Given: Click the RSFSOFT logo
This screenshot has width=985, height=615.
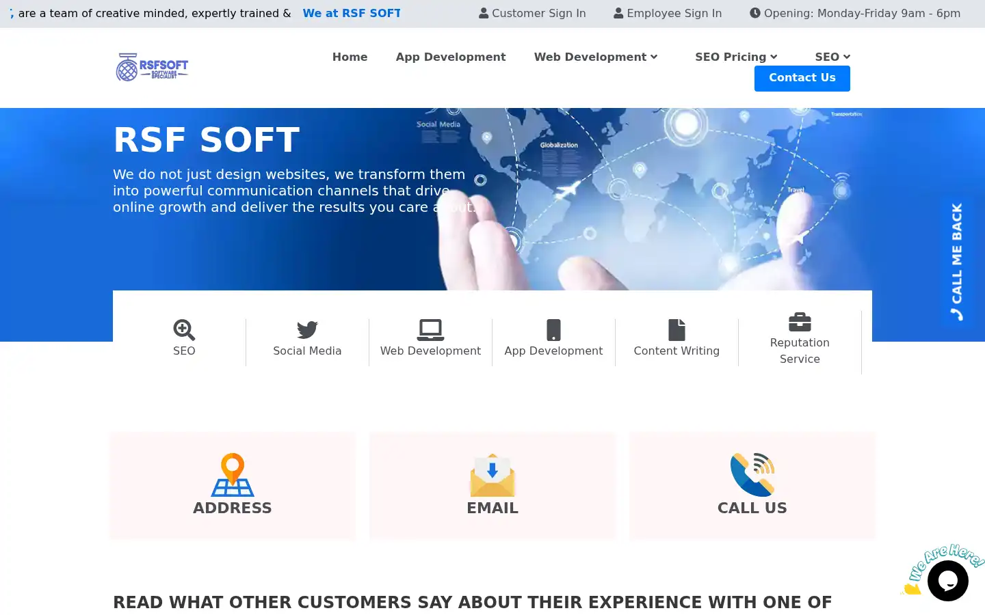Looking at the screenshot, I should tap(152, 67).
